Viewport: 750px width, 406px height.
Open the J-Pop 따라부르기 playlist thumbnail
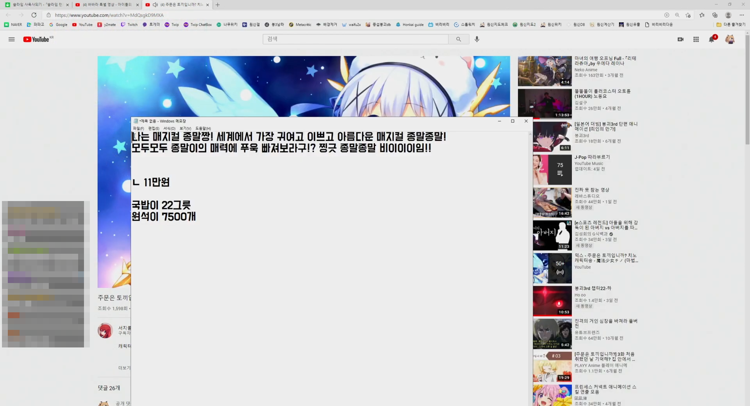pos(552,169)
